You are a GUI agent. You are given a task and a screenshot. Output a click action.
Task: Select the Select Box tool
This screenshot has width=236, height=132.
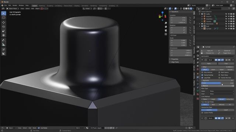coord(4,13)
